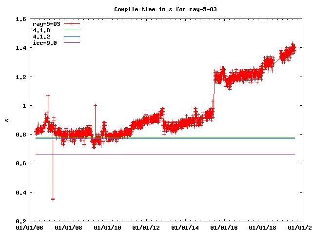312x234 pixels.
Task: Click the chart title 'Compile time in s for ray-5-03'
Action: pos(156,9)
